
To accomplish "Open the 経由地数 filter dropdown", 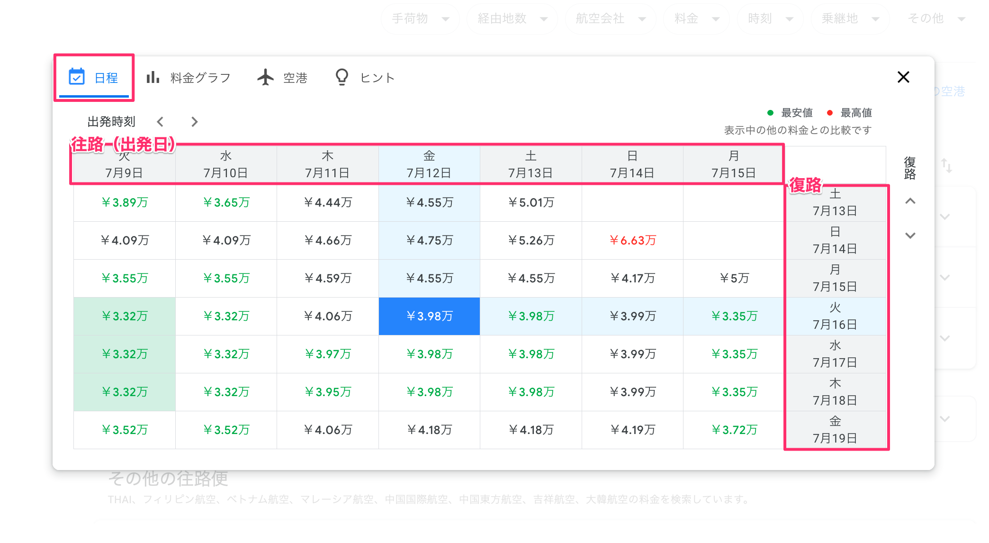I will click(x=512, y=18).
